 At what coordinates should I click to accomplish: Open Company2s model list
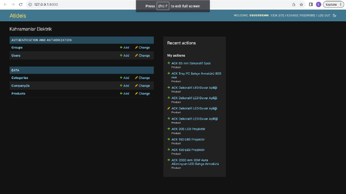pos(21,86)
